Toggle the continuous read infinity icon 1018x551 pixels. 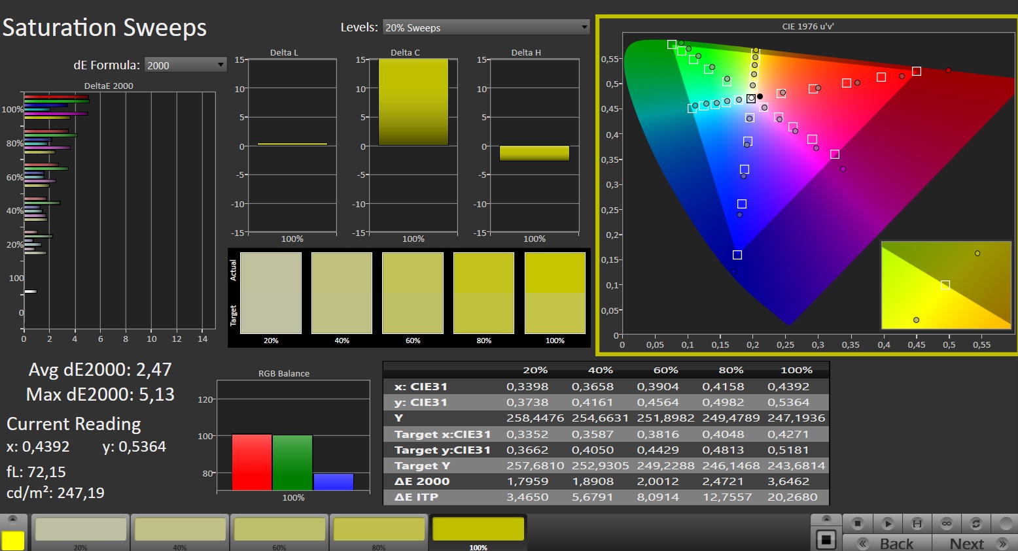click(x=947, y=524)
